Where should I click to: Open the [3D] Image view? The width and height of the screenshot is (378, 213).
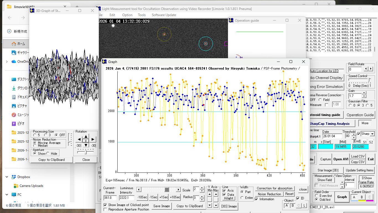(229, 206)
